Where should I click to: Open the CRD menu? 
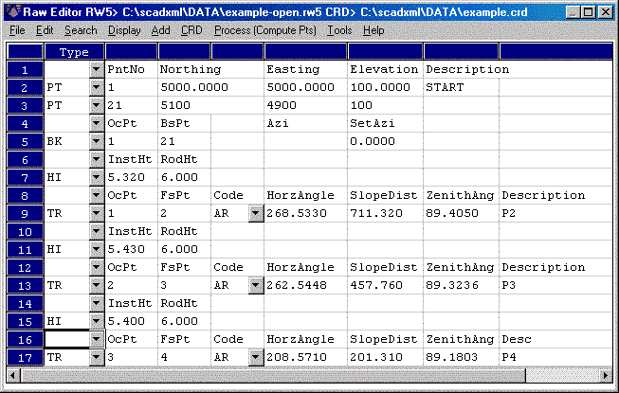click(191, 30)
